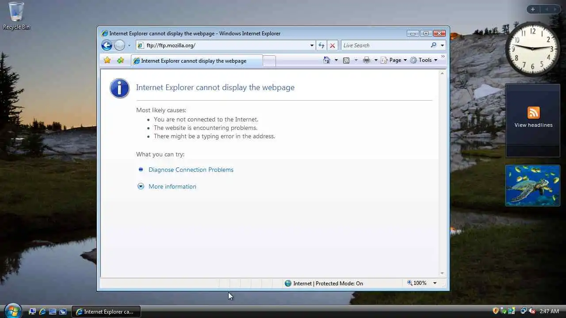Click the orange security shield tray icon
This screenshot has width=566, height=318.
click(x=496, y=311)
